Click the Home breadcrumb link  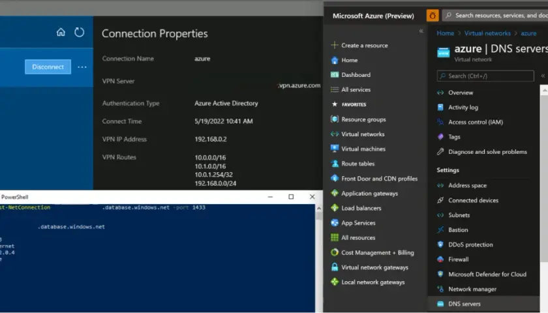pyautogui.click(x=445, y=33)
